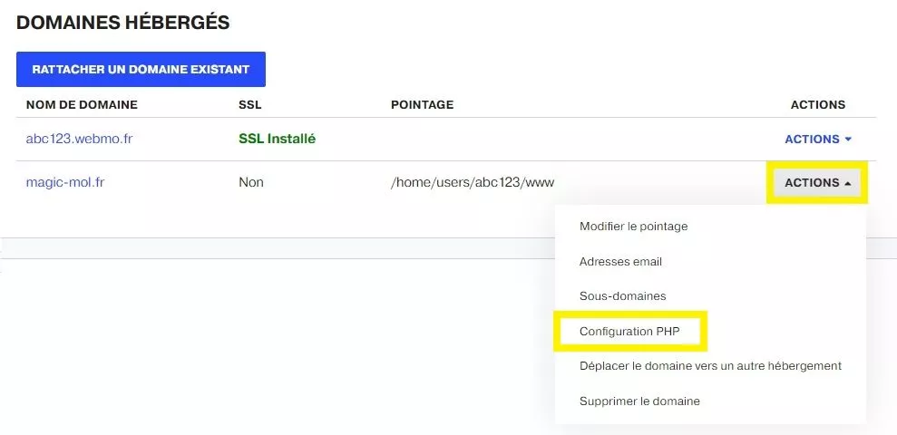Collapse the ACTIONS dropdown for magic-mol.fr
The image size is (897, 435).
pyautogui.click(x=817, y=183)
